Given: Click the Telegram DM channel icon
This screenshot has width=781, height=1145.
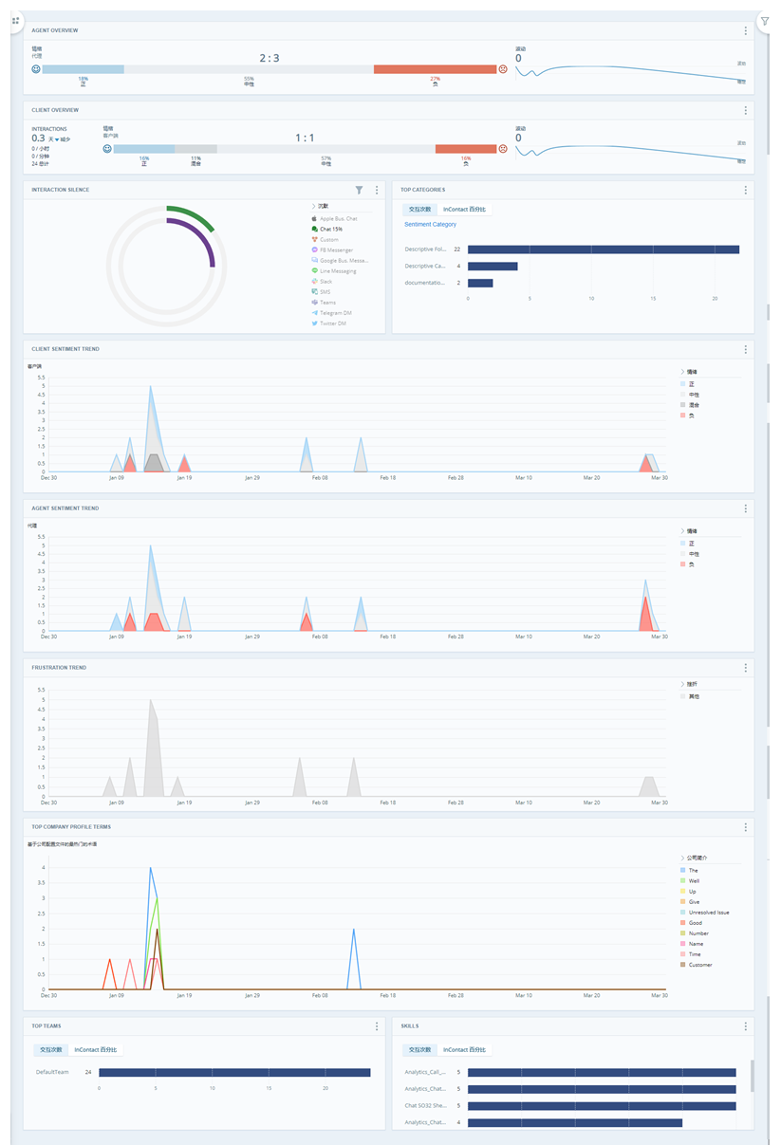Looking at the screenshot, I should coord(314,312).
